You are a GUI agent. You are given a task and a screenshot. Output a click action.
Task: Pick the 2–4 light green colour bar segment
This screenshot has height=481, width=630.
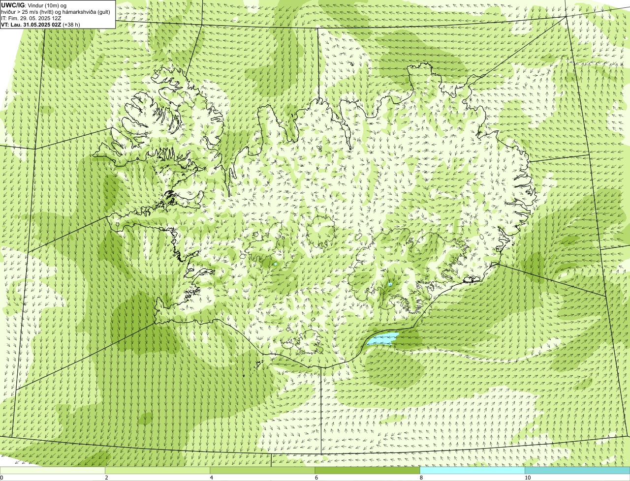157,471
